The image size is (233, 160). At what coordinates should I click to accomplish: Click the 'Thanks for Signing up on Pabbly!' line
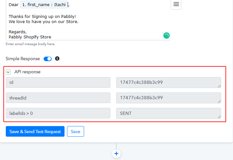tap(42, 16)
